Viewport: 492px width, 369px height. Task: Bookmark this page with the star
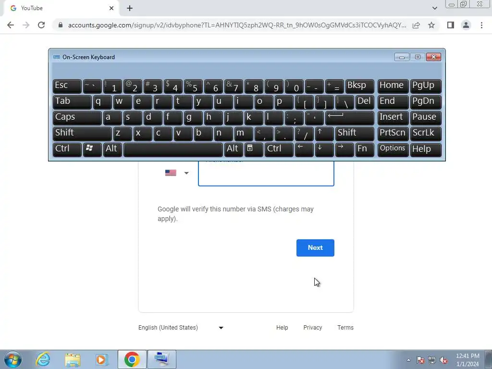coord(431,25)
